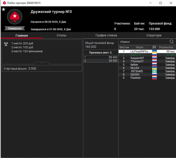Click the Завершился в 01:06 MSK text
Viewport: 176px width, 158px height.
click(x=51, y=29)
